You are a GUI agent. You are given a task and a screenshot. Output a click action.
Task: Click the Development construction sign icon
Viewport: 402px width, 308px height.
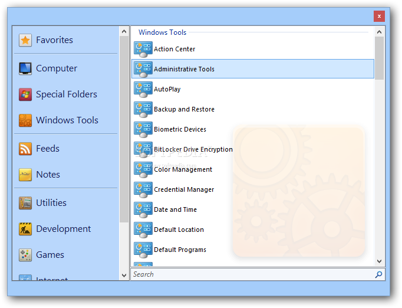click(x=25, y=229)
